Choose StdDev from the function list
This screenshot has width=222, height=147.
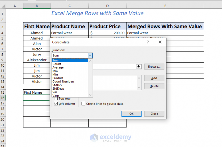coord(70,85)
